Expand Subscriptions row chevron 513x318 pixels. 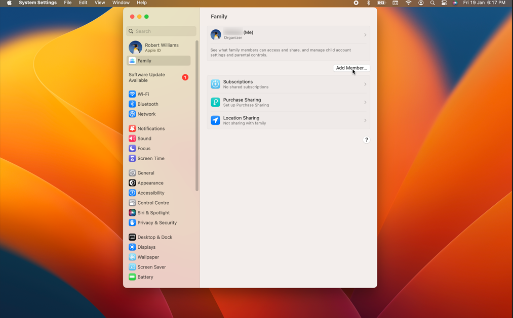click(365, 84)
